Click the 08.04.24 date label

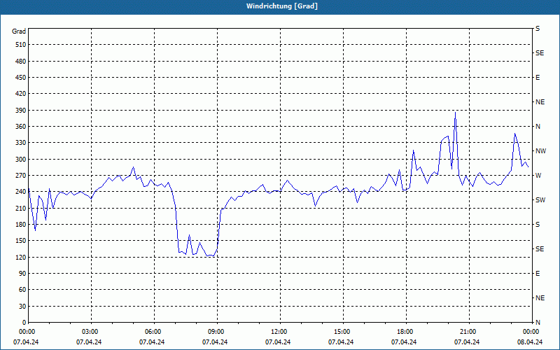click(530, 342)
